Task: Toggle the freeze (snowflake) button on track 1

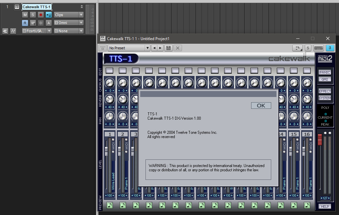Action: [x=40, y=23]
